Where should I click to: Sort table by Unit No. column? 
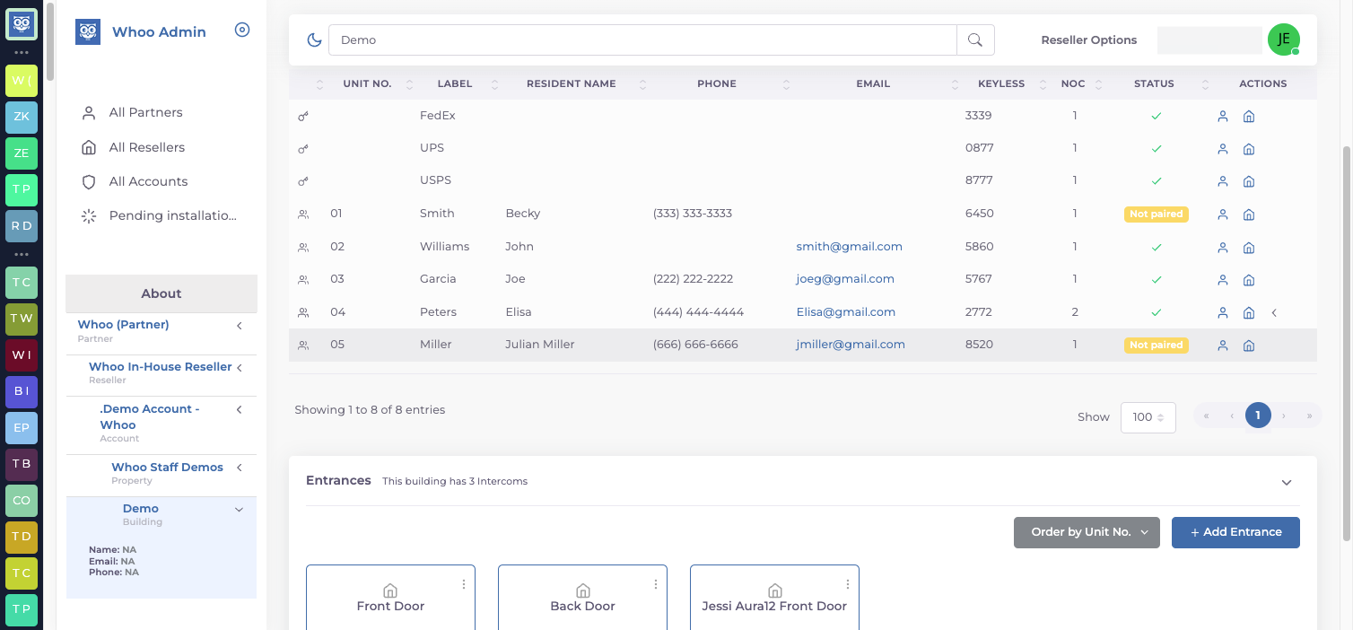[367, 83]
